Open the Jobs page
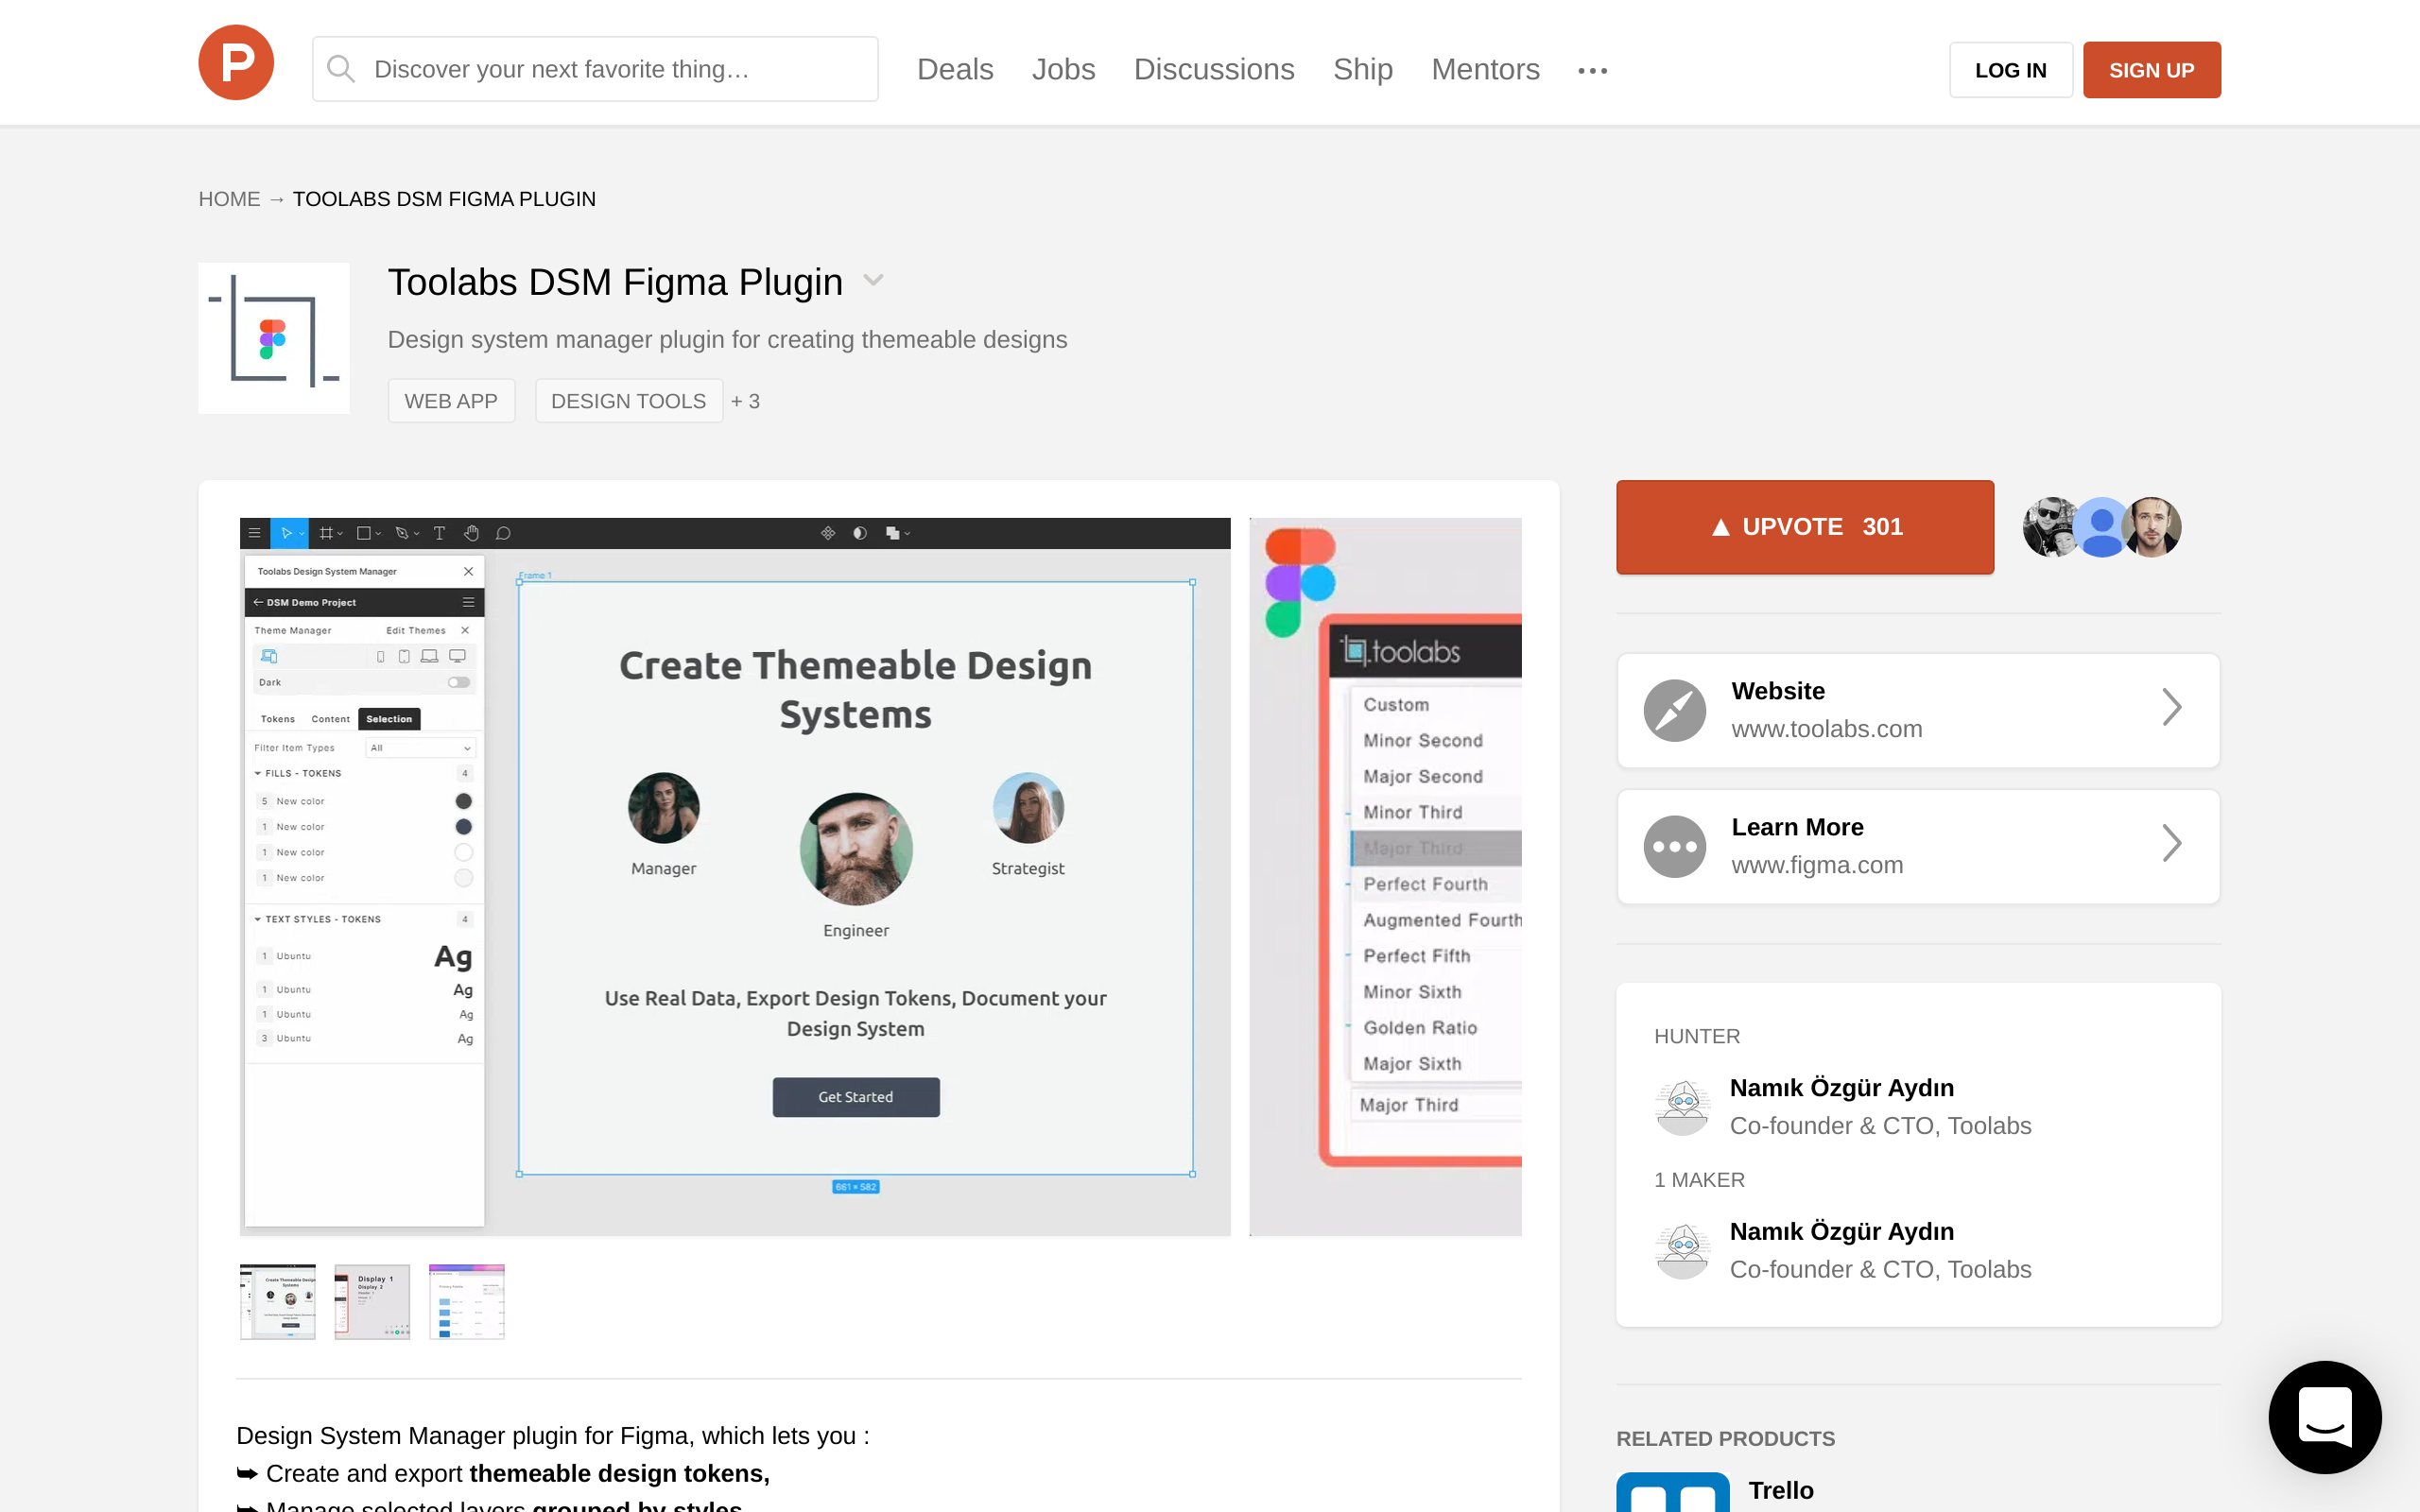The image size is (2420, 1512). 1063,69
